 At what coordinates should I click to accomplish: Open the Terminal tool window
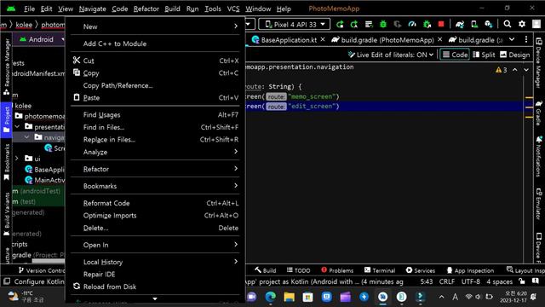tap(380, 270)
